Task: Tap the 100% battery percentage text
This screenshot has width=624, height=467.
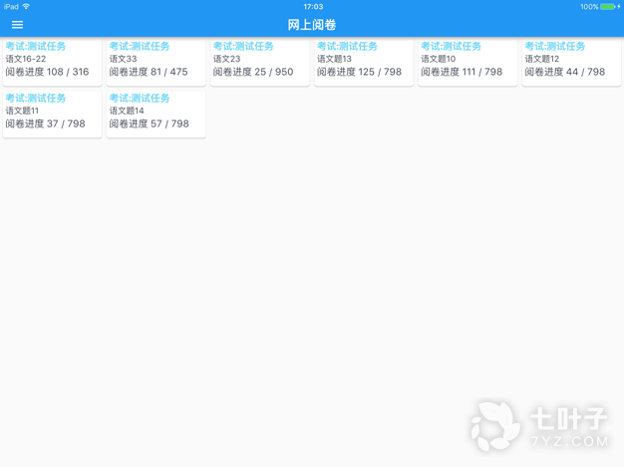Action: point(589,7)
